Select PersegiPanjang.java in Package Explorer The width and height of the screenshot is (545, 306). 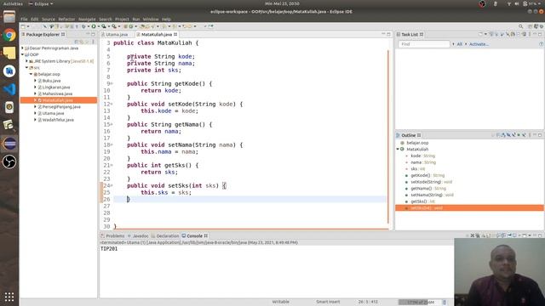point(61,107)
